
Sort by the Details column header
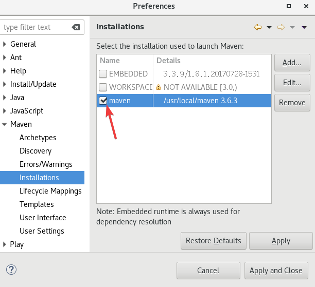coord(212,61)
